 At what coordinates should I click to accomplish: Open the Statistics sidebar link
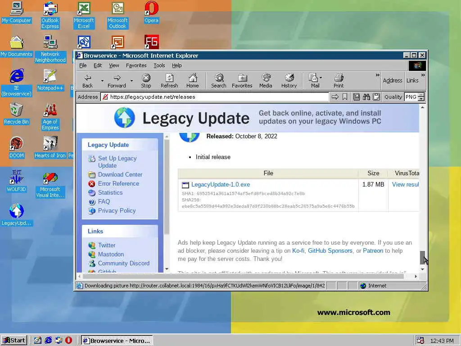(x=110, y=193)
